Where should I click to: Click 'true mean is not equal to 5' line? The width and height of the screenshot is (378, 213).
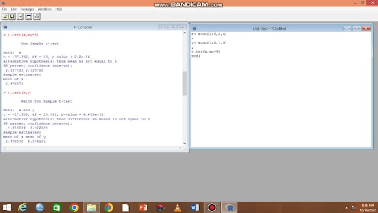click(60, 62)
